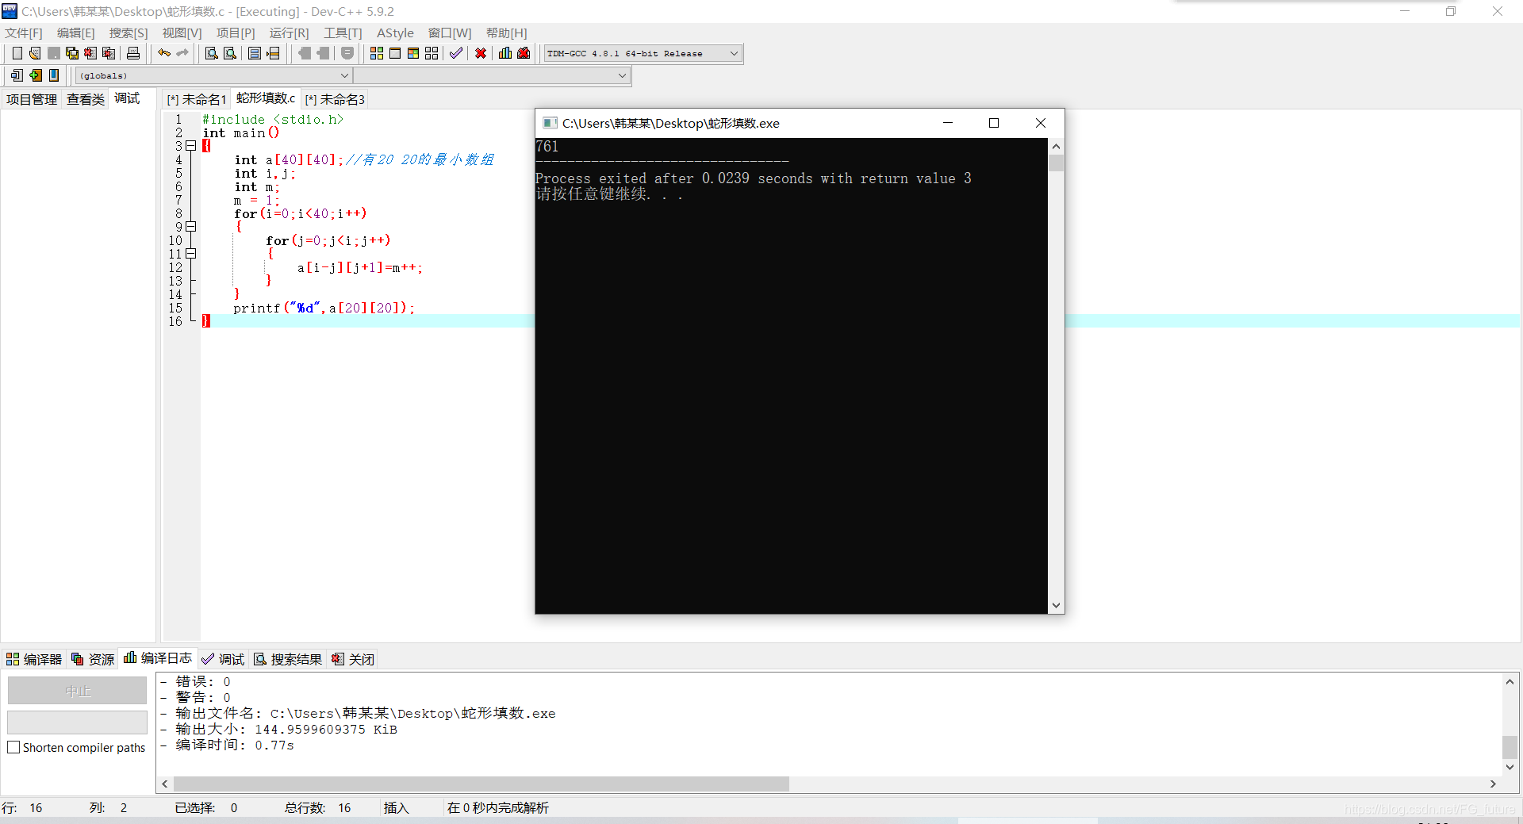This screenshot has height=824, width=1523.
Task: Click the Compile four-colored-squares icon
Action: tap(377, 53)
